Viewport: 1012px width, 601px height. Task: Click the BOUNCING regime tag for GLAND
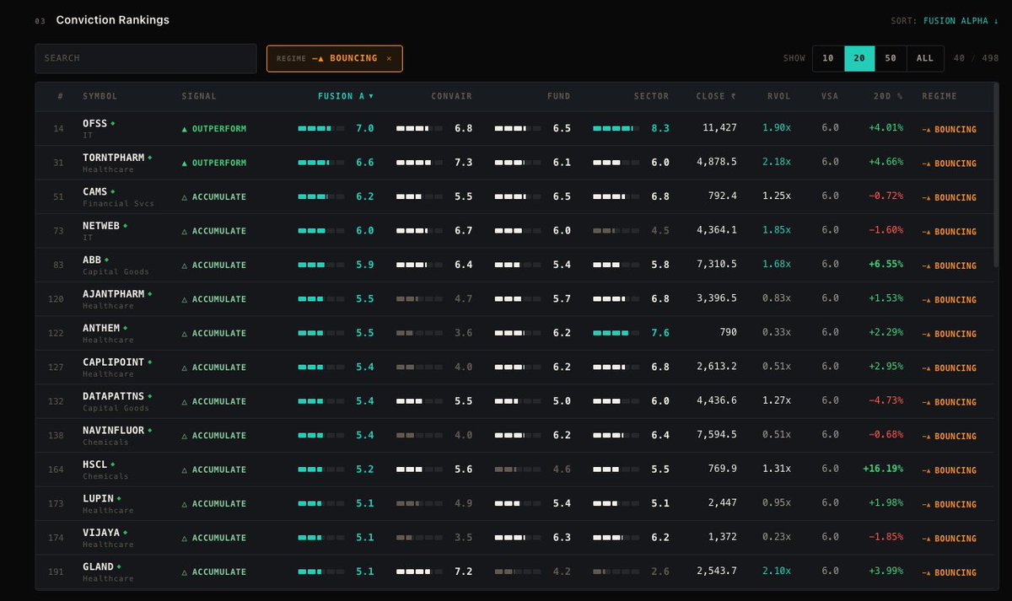click(950, 572)
